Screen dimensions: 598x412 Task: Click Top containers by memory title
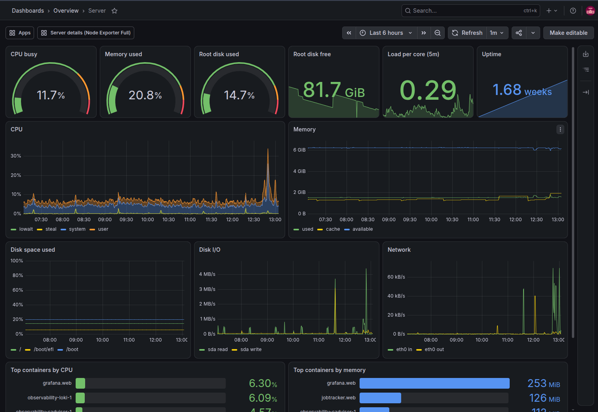[329, 370]
